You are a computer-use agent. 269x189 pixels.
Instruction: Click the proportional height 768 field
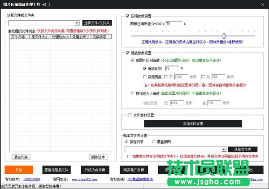218,77
